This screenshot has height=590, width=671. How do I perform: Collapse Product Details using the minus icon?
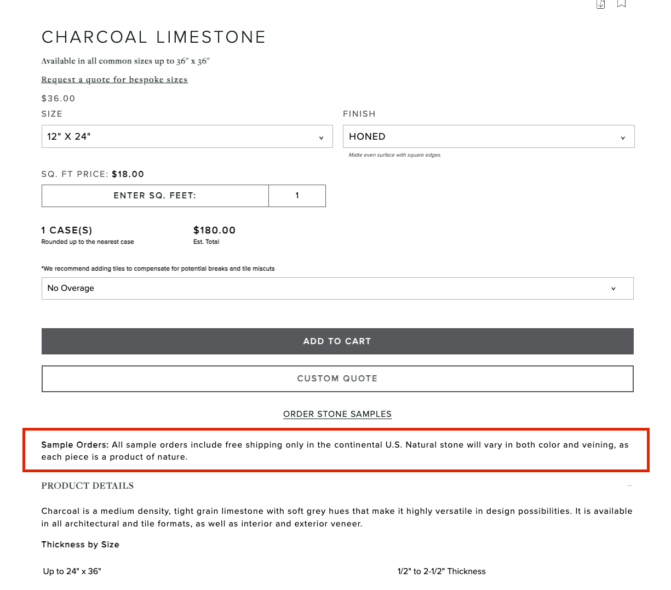[630, 486]
